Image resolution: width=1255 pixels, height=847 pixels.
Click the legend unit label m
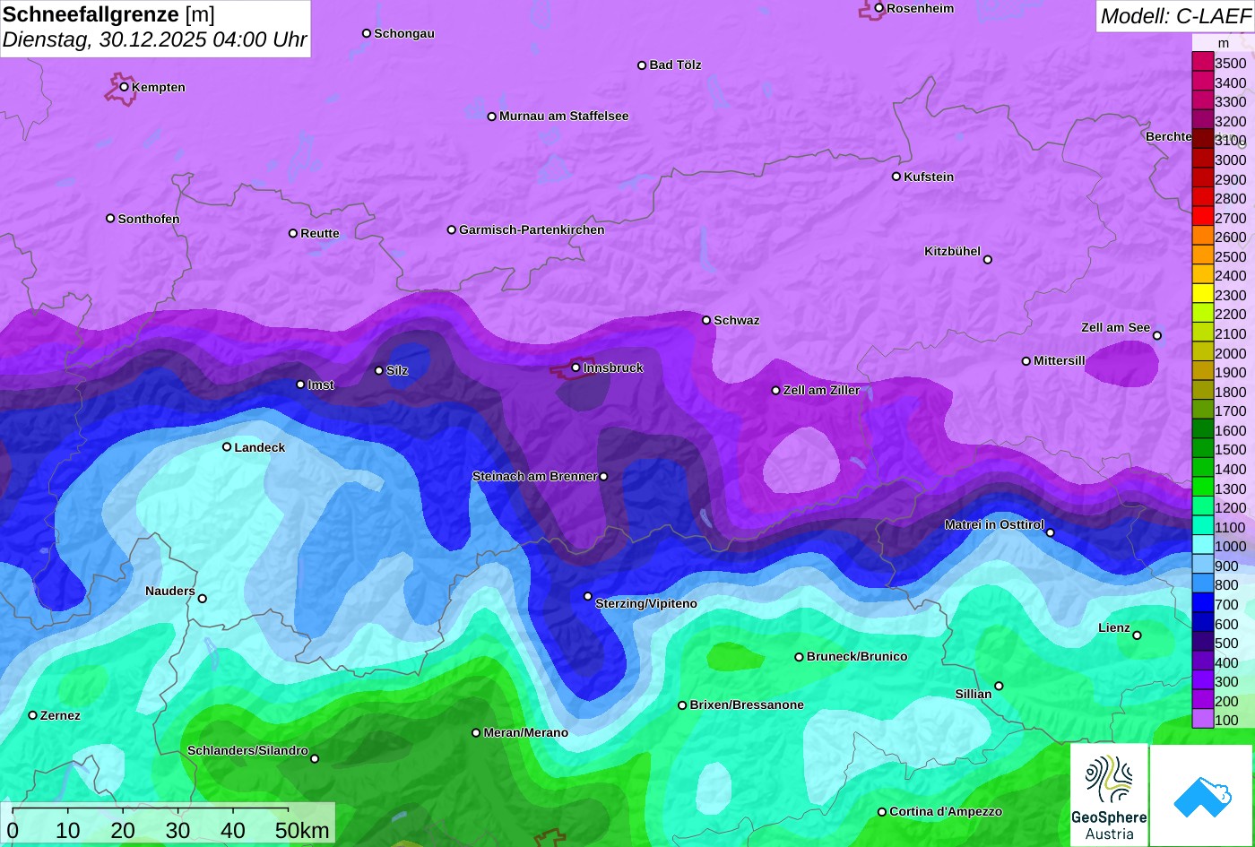(x=1224, y=43)
